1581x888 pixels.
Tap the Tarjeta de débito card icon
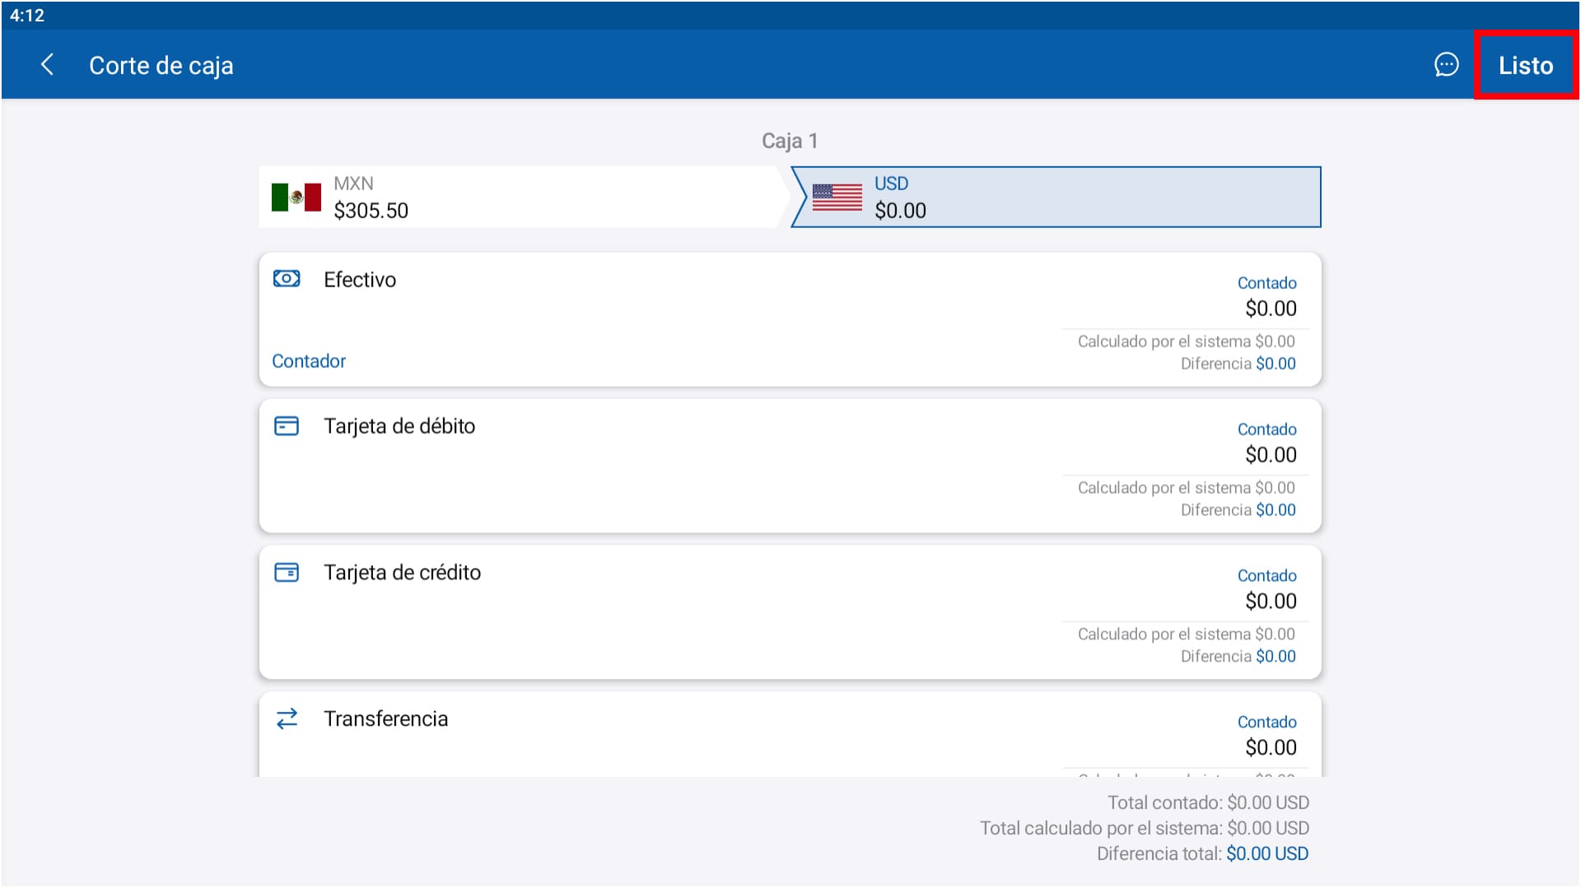pyautogui.click(x=287, y=425)
